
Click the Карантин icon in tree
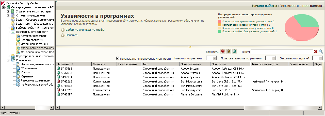pos(18,76)
